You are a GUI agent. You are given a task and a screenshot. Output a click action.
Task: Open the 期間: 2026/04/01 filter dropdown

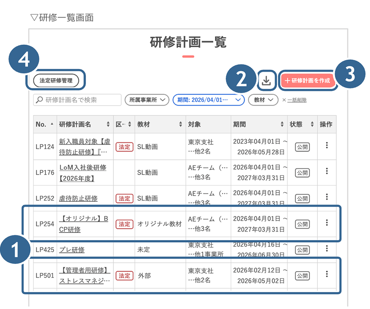[209, 100]
